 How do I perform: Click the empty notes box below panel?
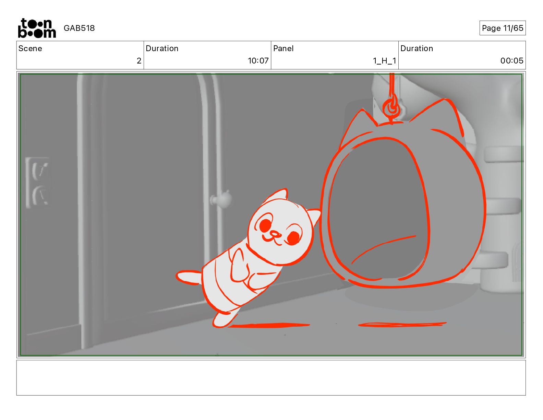coord(271,377)
